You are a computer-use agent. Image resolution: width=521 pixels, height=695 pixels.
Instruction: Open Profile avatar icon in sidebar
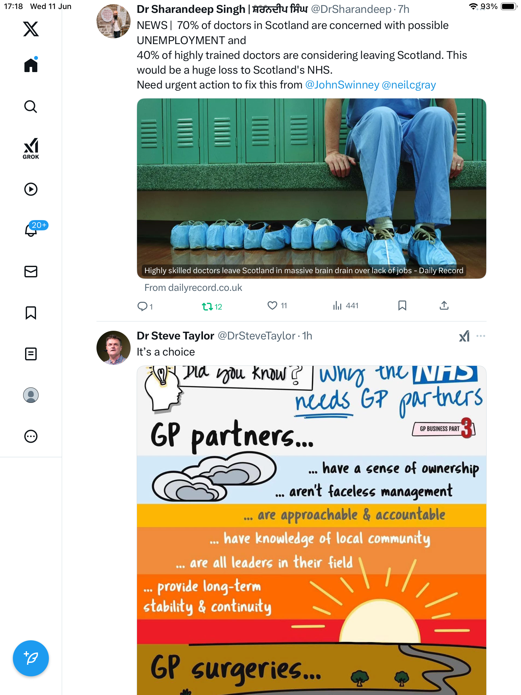(31, 395)
